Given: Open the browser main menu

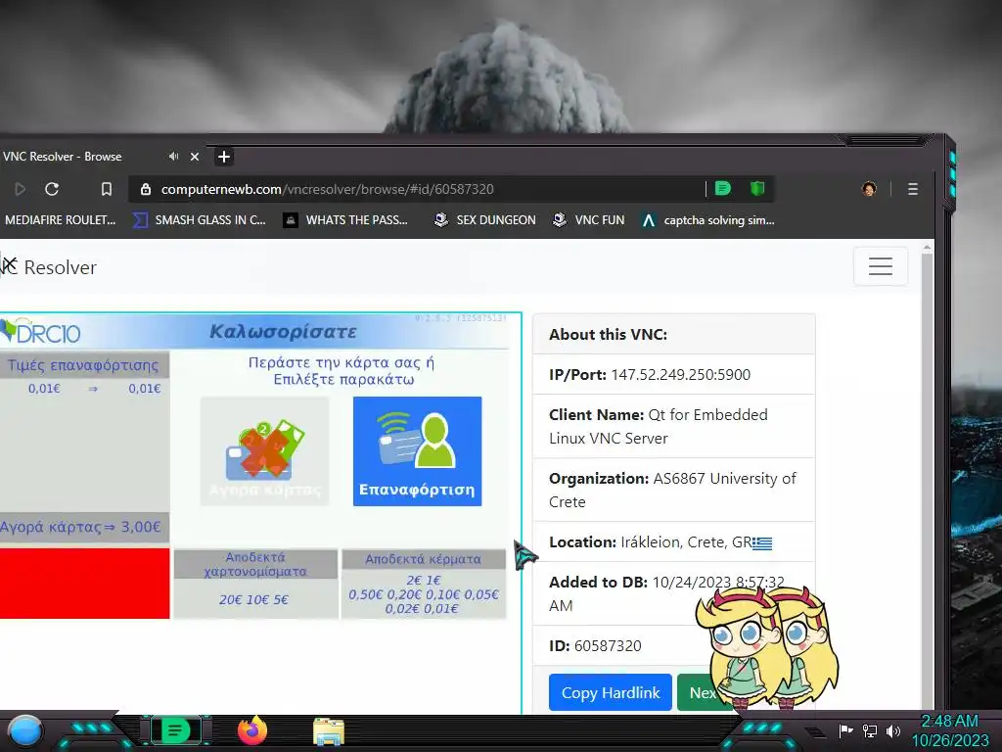Looking at the screenshot, I should pyautogui.click(x=913, y=189).
